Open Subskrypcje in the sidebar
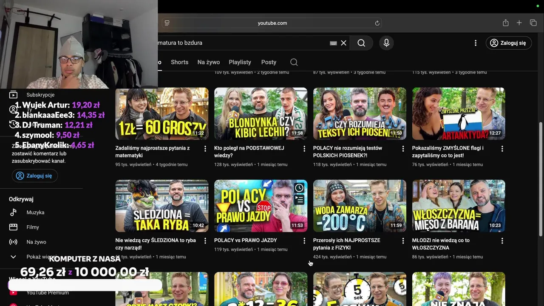Viewport: 544px width, 306px height. pos(40,95)
